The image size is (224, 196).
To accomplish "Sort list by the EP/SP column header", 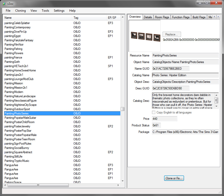I will pyautogui.click(x=112, y=18).
